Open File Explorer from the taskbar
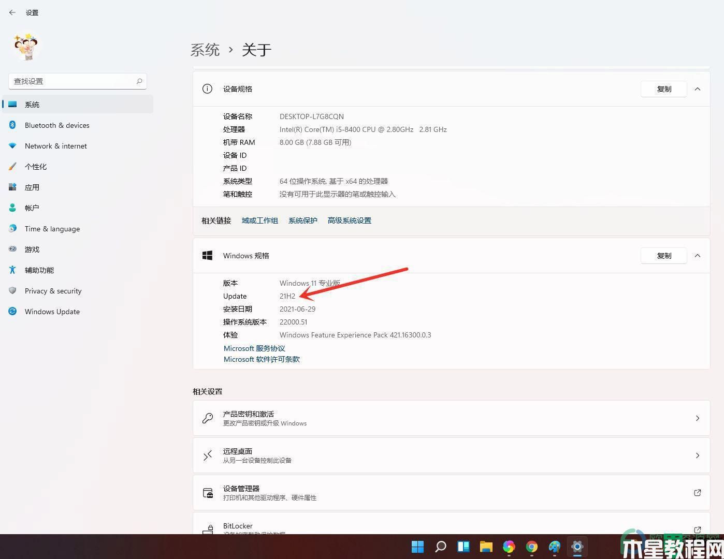 coord(486,547)
